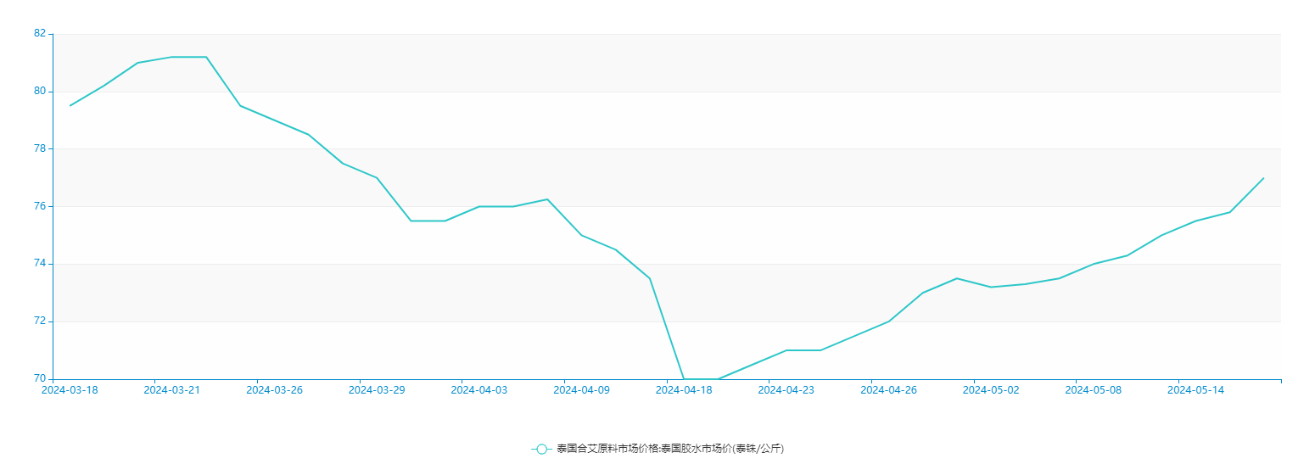Toggle the legend circle marker icon
1315x464 pixels.
pos(541,449)
